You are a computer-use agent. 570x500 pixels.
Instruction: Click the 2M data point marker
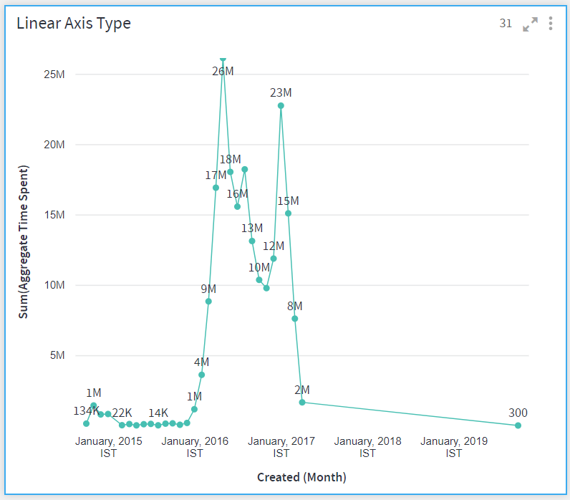coord(302,402)
